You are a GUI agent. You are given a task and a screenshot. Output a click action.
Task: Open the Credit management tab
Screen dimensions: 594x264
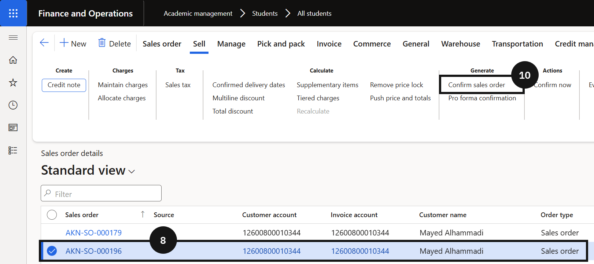click(574, 44)
